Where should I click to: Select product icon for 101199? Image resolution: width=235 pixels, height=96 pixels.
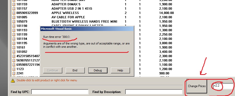pos(14,35)
